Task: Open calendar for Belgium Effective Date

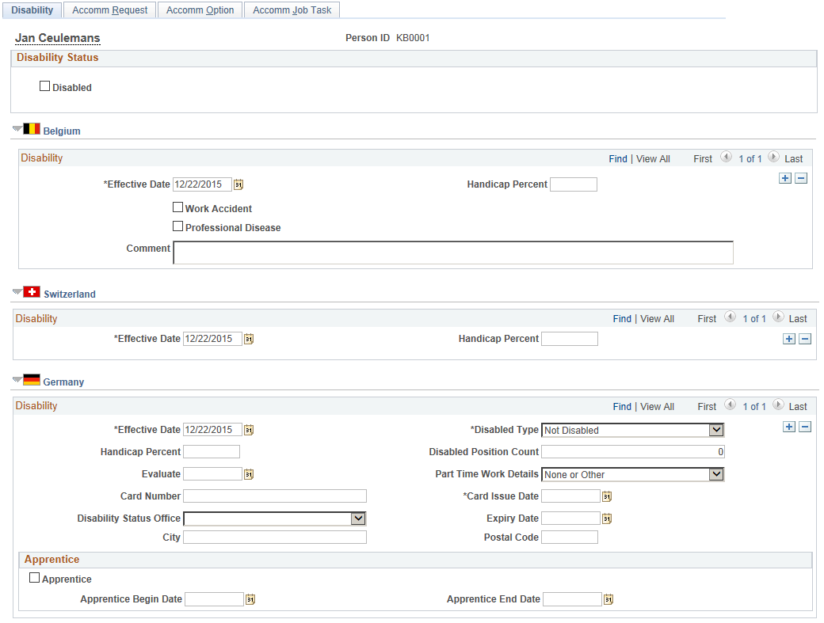Action: (x=238, y=184)
